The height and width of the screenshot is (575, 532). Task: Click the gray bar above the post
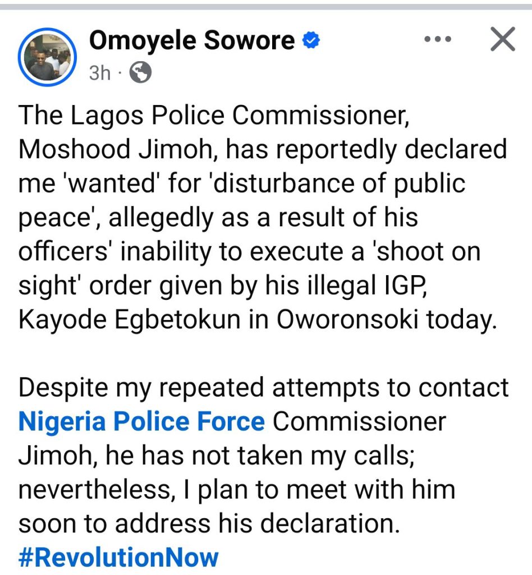(266, 6)
